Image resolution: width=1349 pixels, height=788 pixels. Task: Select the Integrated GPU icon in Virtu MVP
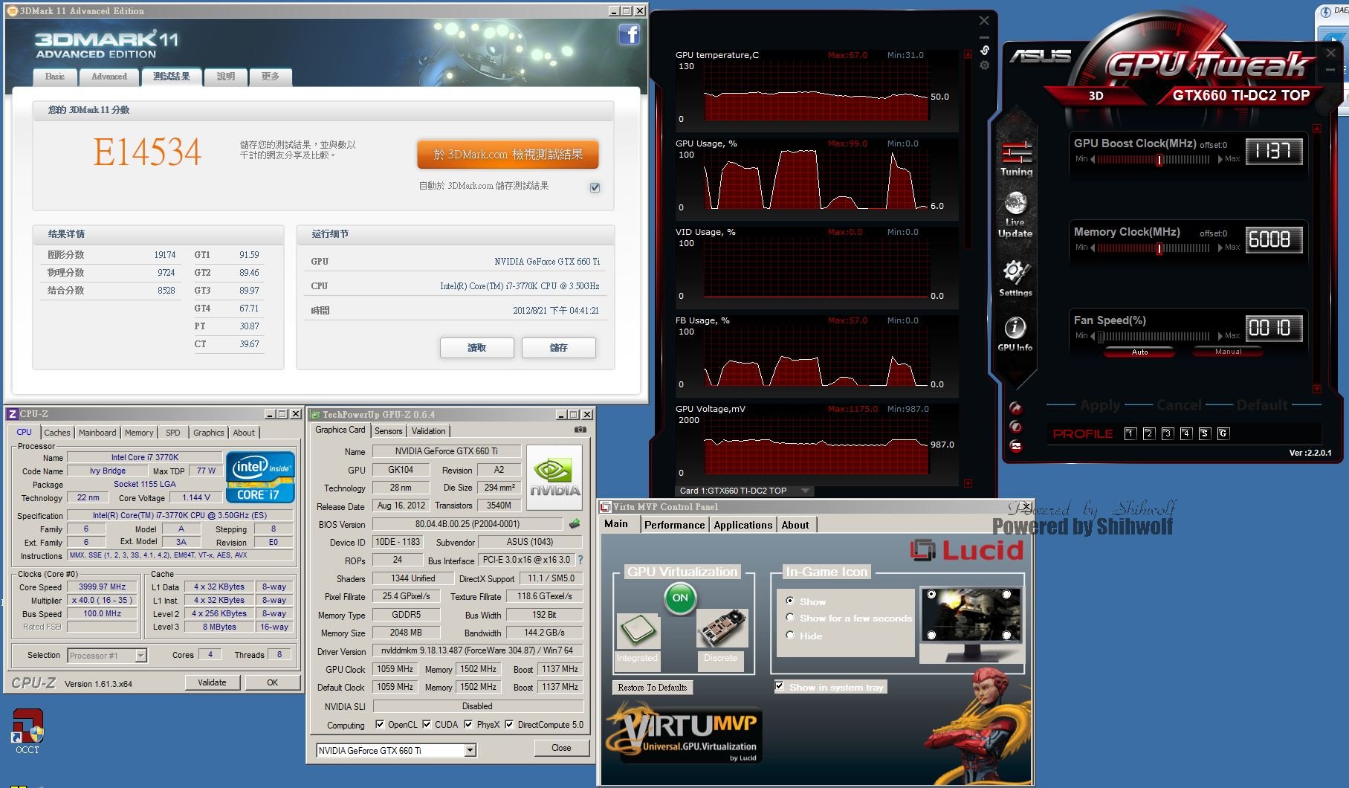pyautogui.click(x=637, y=631)
